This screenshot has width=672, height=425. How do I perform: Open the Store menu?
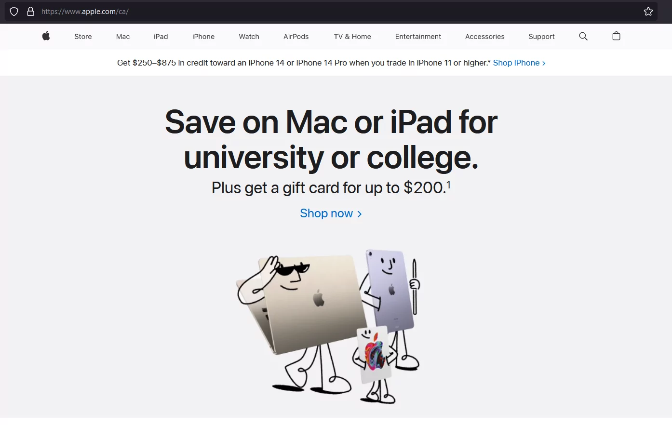click(83, 37)
